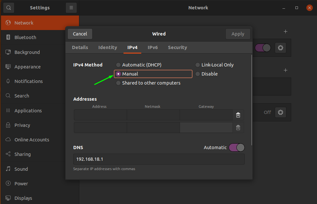Viewport: 317px width, 204px height.
Task: Click the Wired dialog vertical scrollbar
Action: point(252,100)
